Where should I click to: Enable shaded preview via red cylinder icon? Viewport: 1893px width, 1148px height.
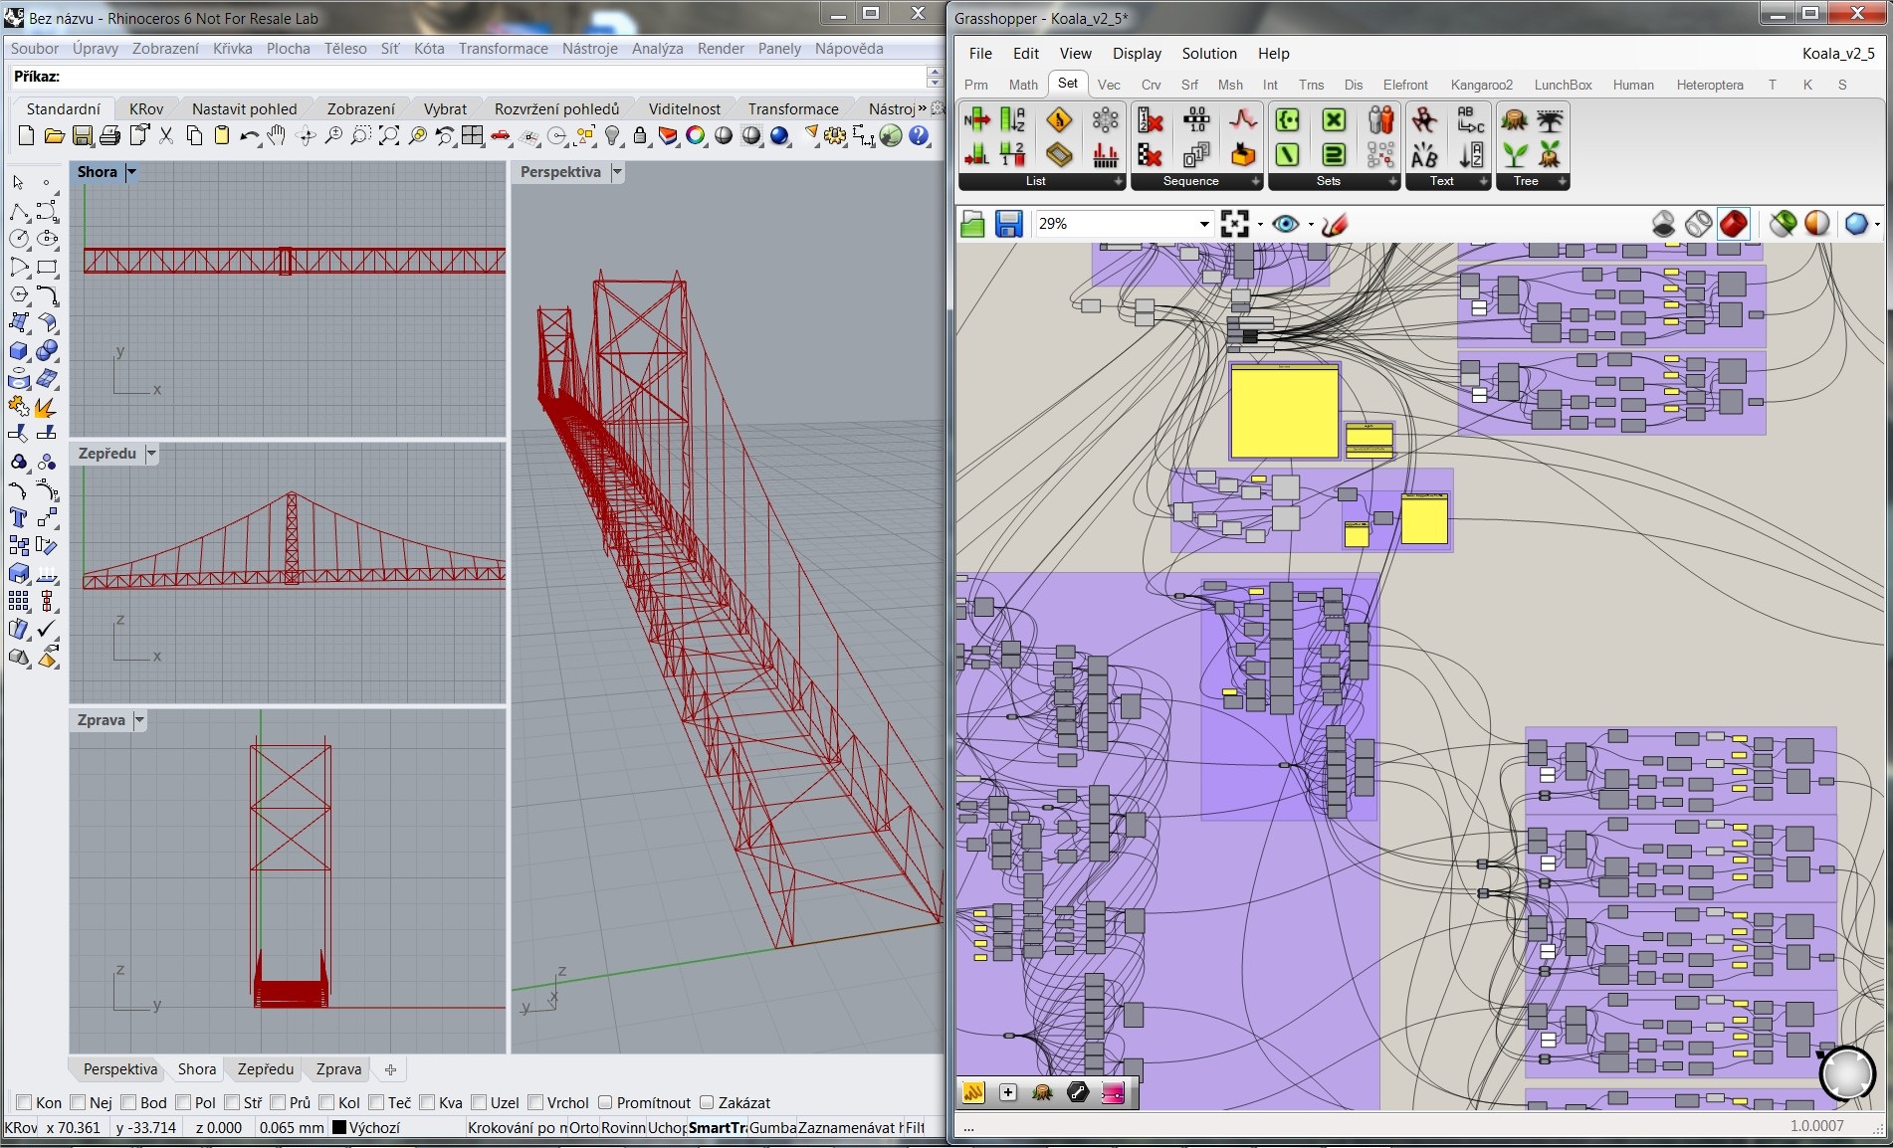coord(1734,224)
